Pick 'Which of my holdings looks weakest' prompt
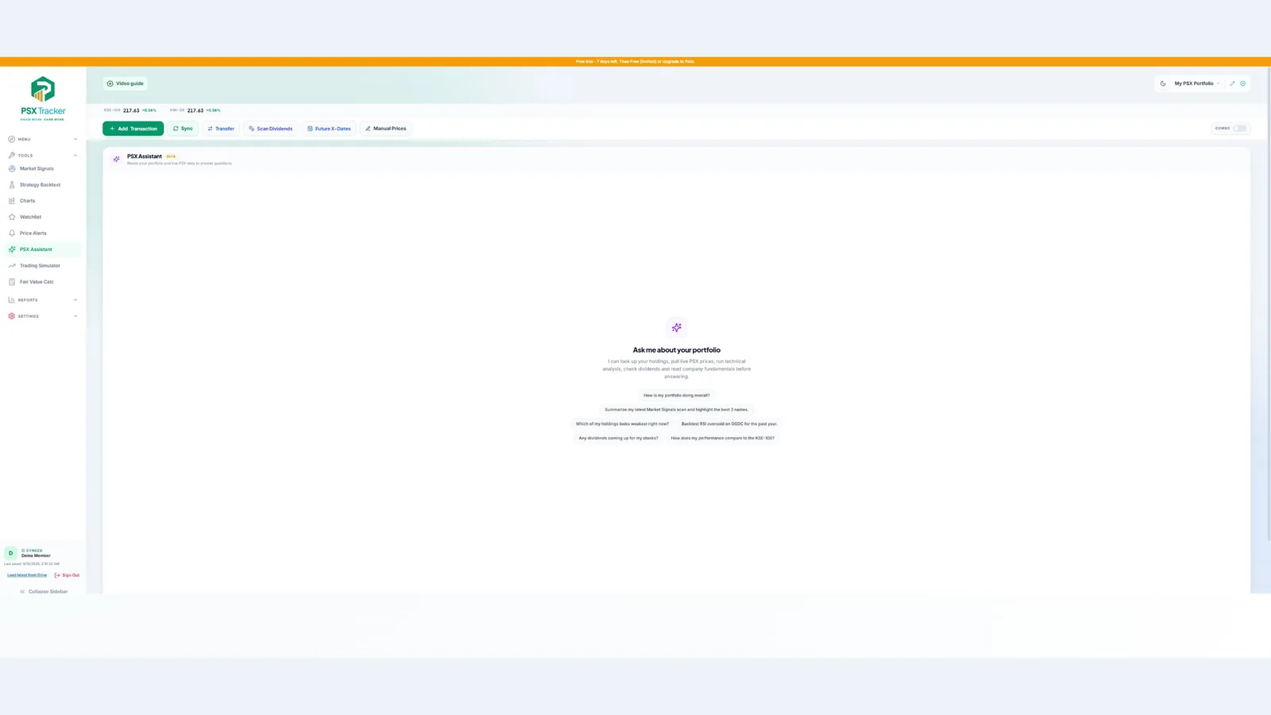 [622, 424]
